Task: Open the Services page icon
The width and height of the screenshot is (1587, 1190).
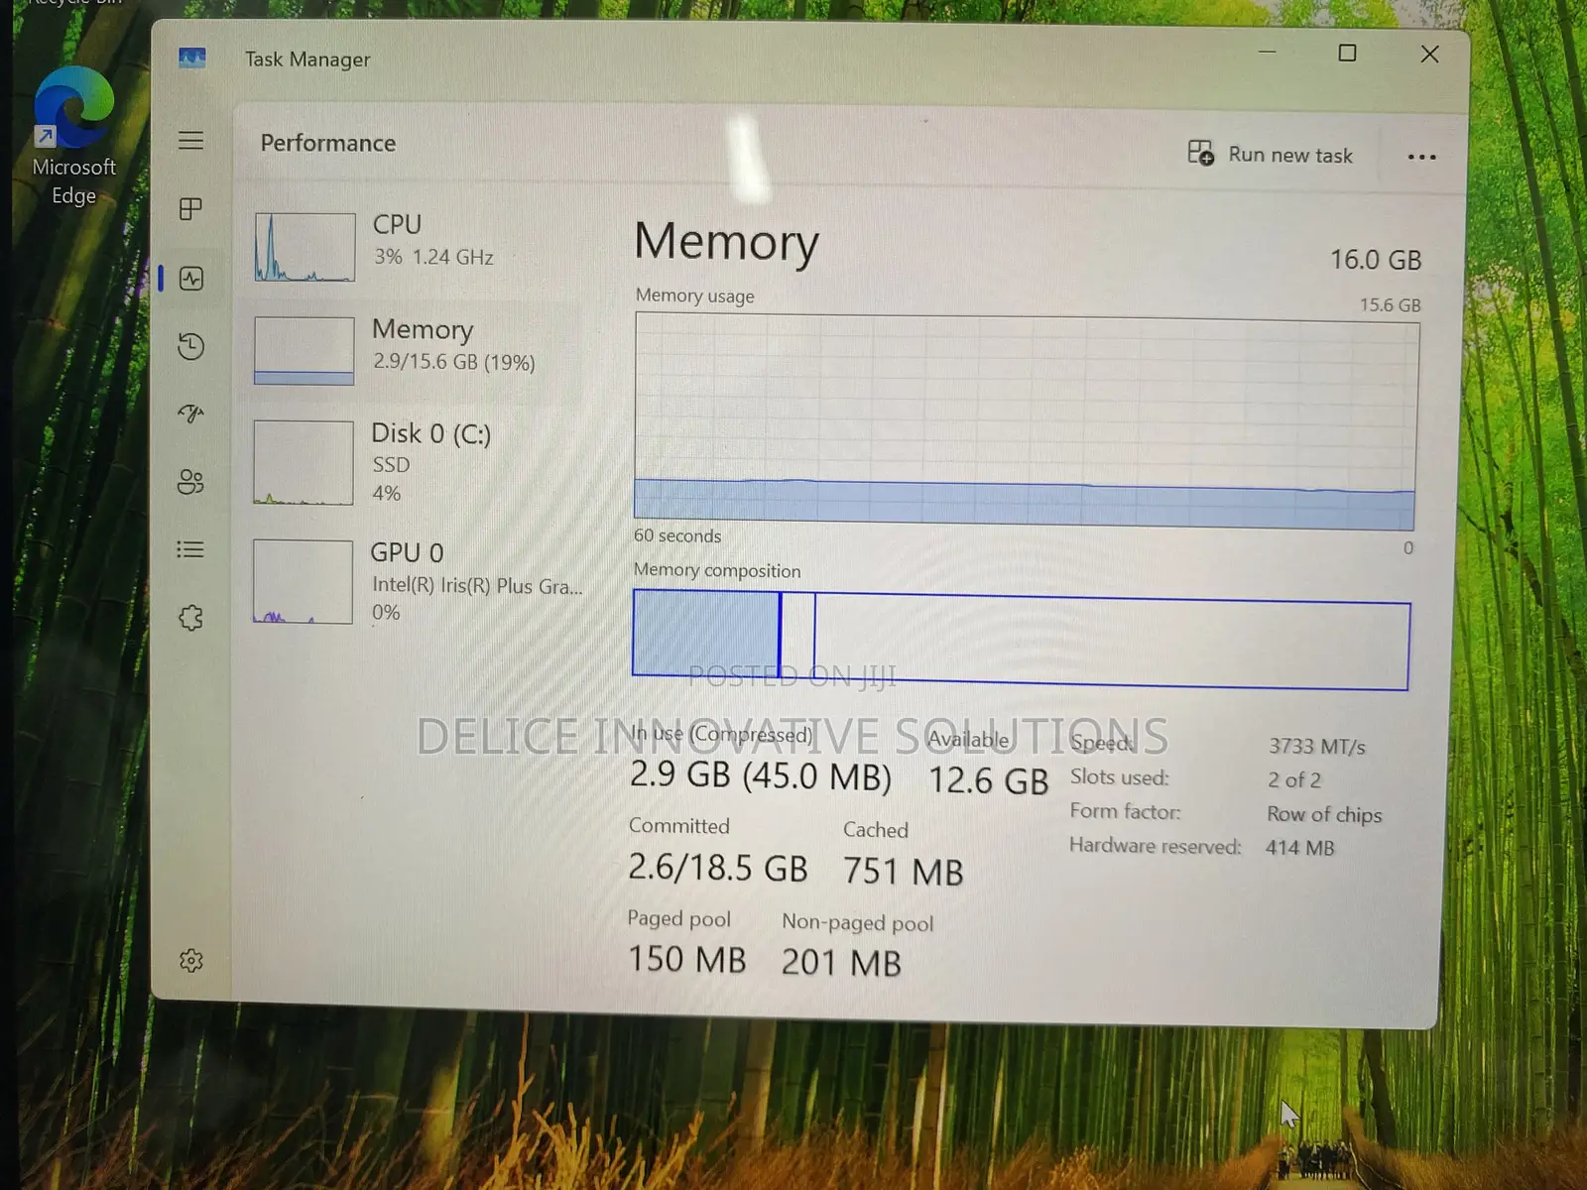Action: click(190, 618)
